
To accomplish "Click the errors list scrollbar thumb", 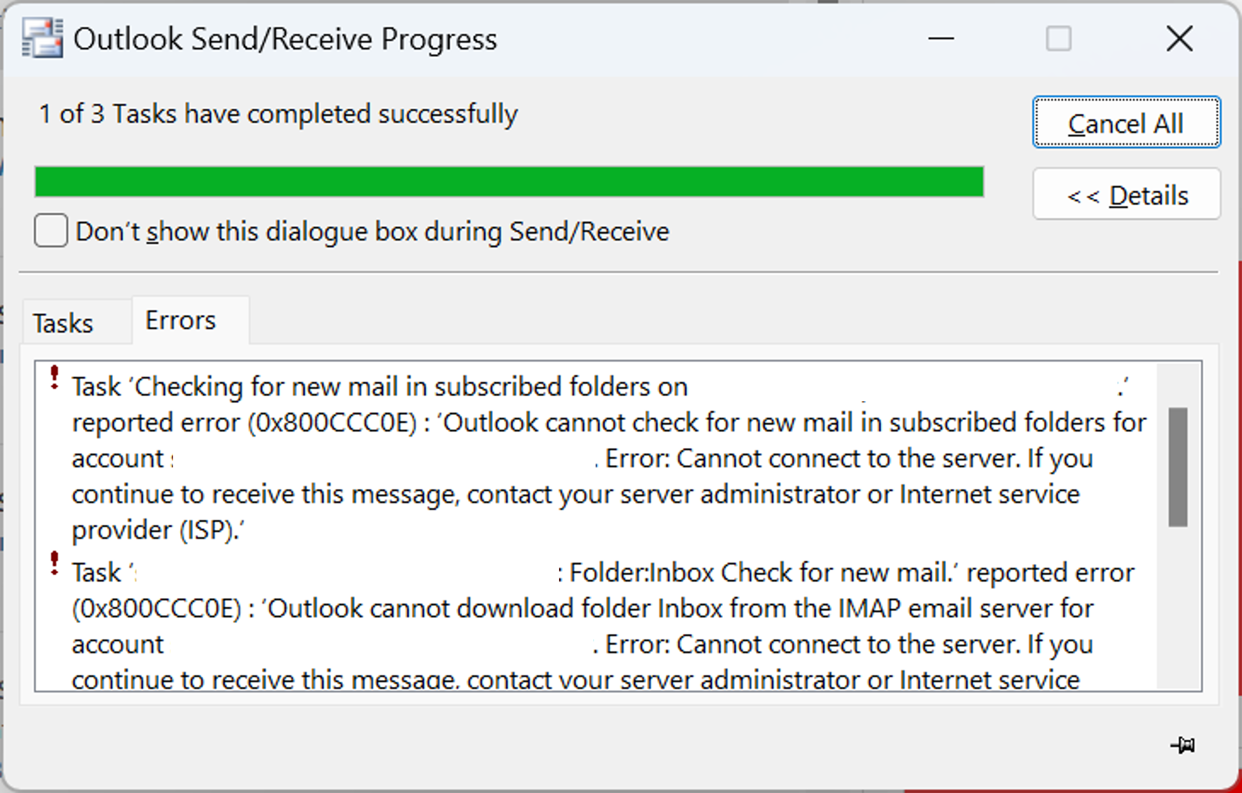I will pyautogui.click(x=1178, y=467).
